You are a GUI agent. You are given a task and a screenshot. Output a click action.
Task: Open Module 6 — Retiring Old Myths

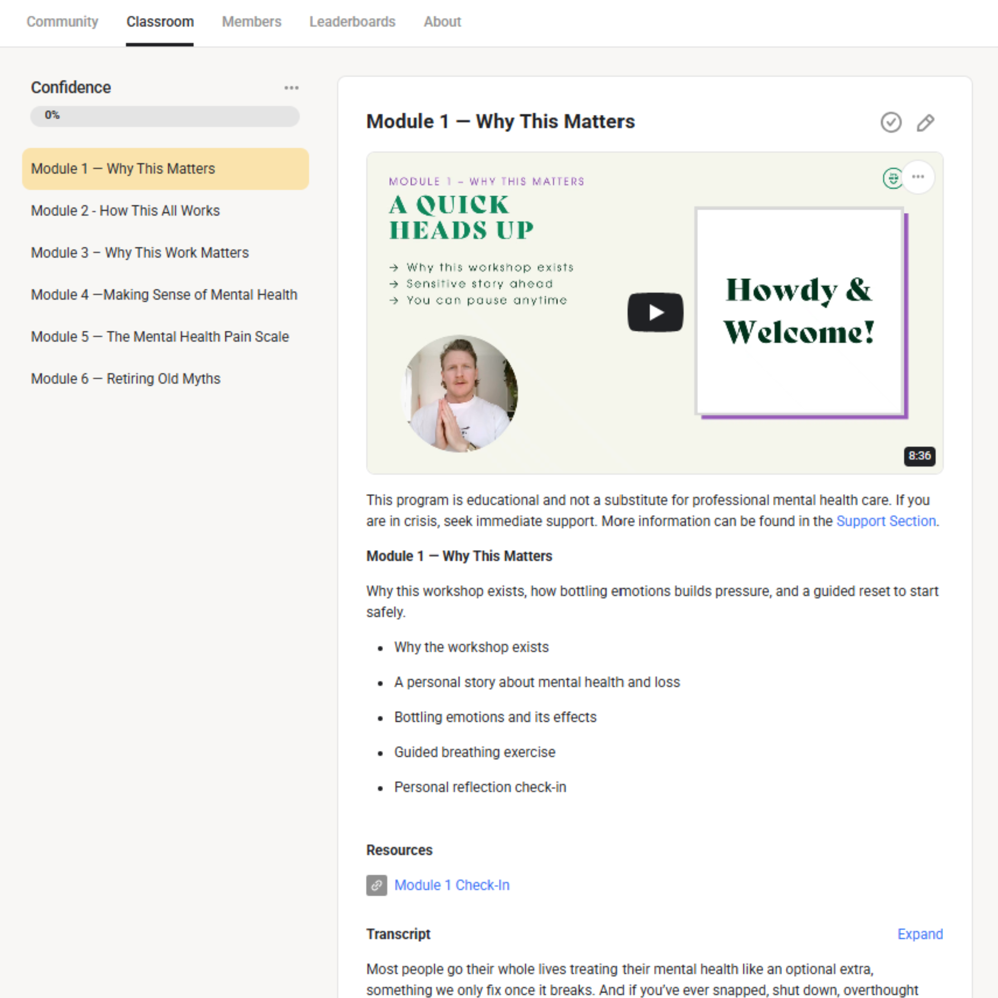126,379
